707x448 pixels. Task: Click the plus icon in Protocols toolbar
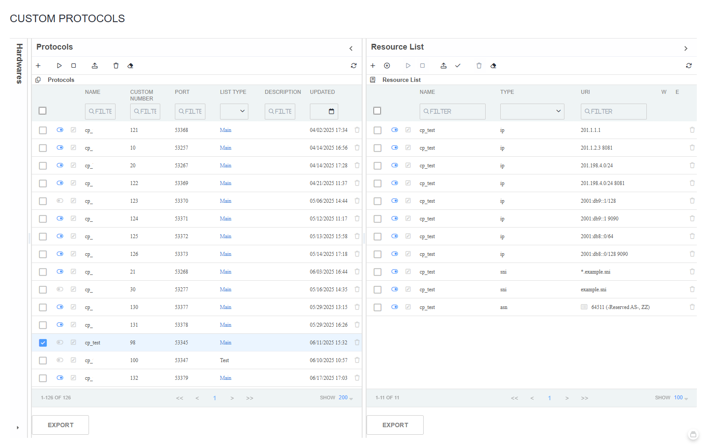click(x=38, y=66)
